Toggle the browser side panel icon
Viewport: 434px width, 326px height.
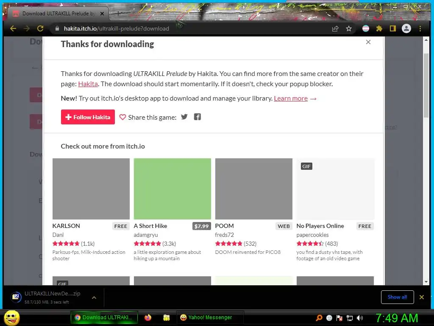click(393, 28)
